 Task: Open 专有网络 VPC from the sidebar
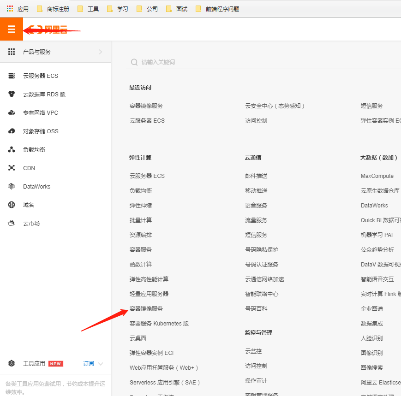[x=41, y=112]
